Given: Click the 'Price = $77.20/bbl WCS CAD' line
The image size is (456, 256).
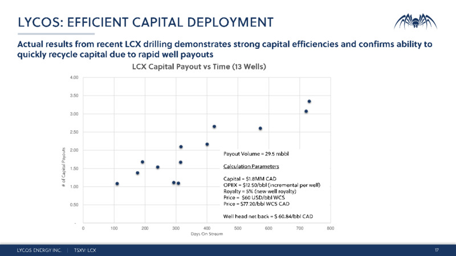Looking at the screenshot, I should click(256, 204).
